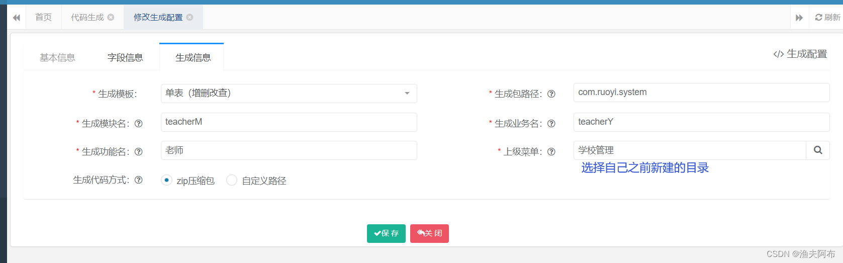Open the 基本信息 tab
Screen dimensions: 843x263
[x=57, y=57]
